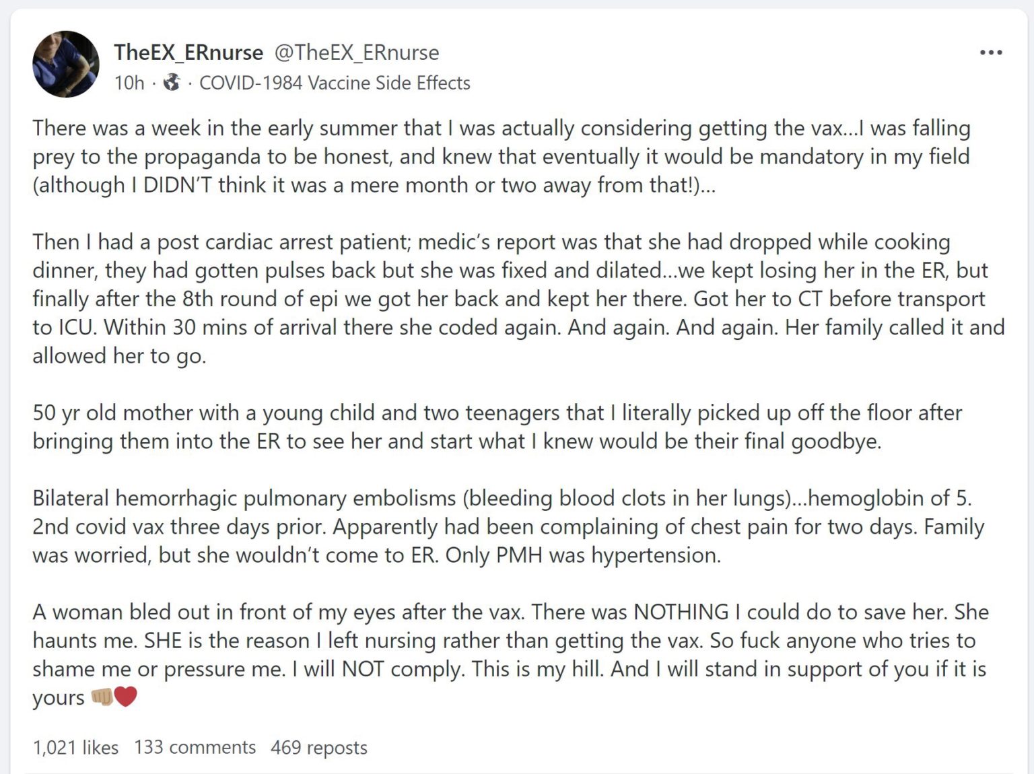Click the paragraph beginning 'There was a week'
1034x774 pixels.
click(502, 156)
